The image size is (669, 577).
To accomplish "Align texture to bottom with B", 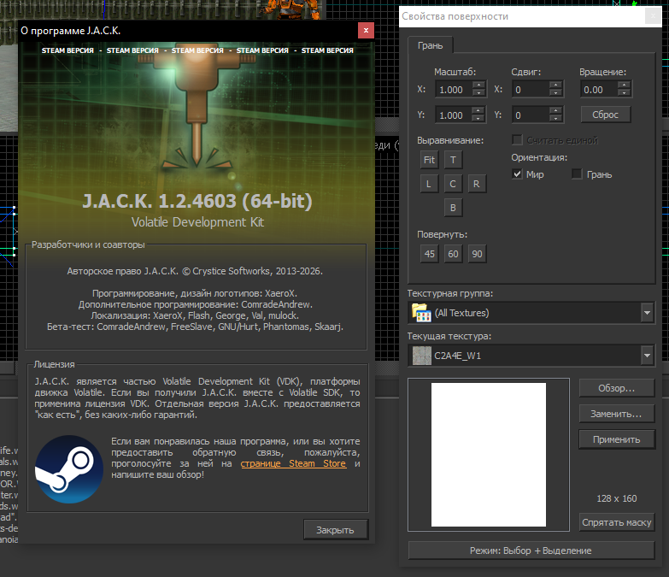I will click(453, 208).
